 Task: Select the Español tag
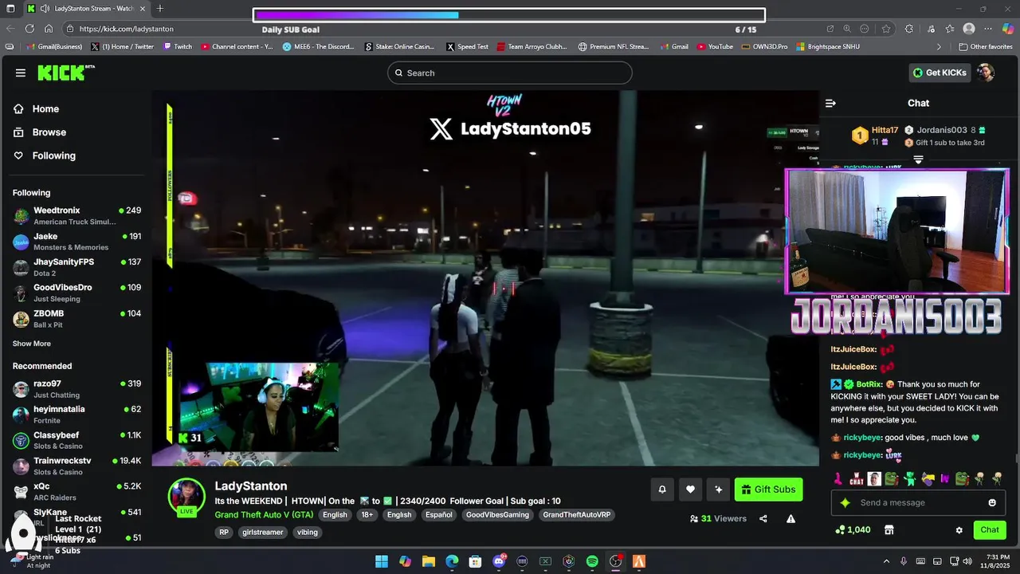[439, 515]
